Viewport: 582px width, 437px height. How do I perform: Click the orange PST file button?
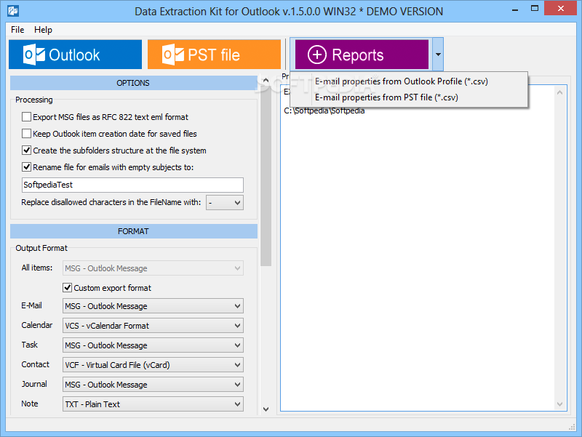click(214, 55)
